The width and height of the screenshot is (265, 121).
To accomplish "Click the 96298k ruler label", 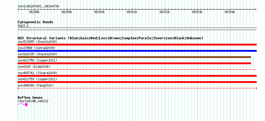I will coord(34,12).
